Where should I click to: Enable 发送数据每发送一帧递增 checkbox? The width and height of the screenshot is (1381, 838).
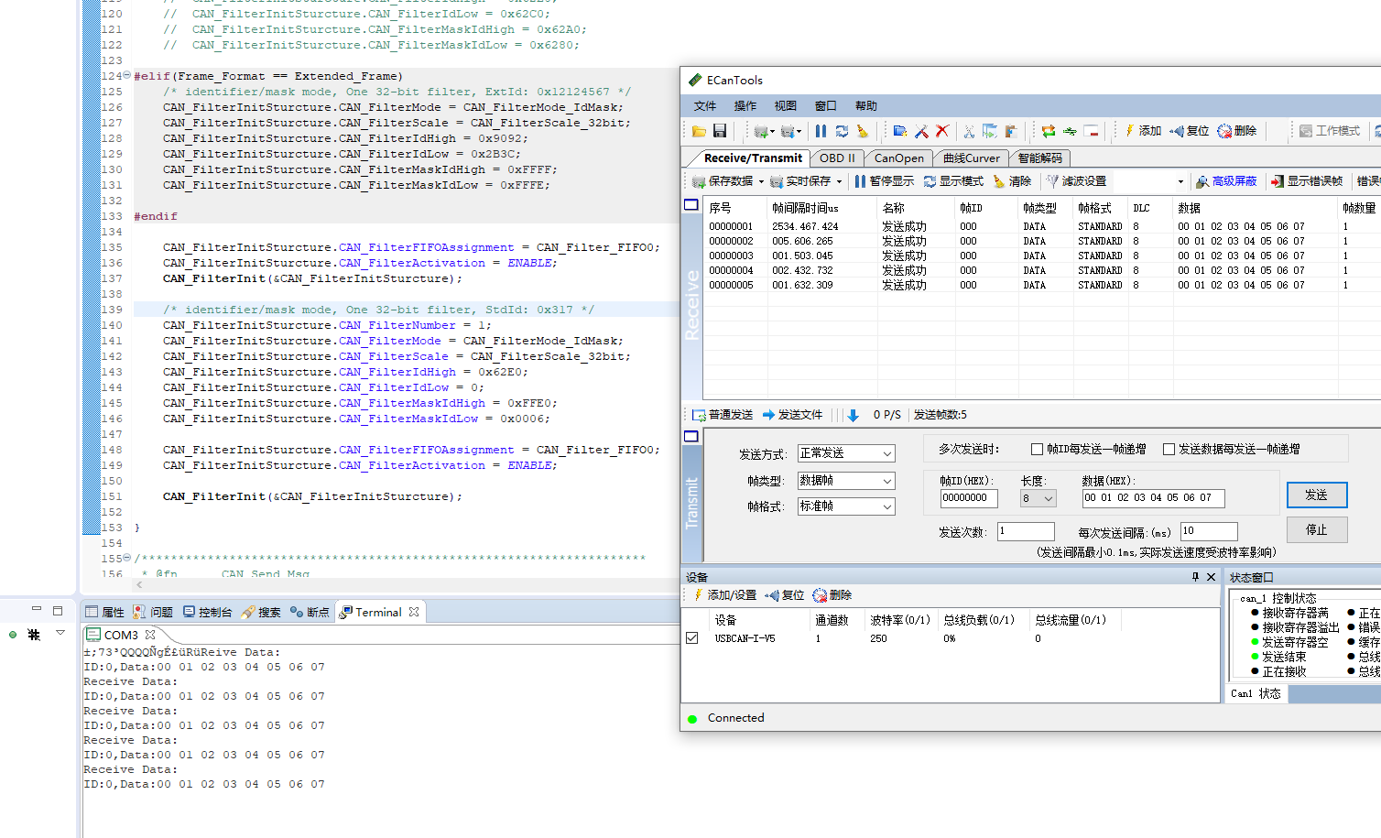pyautogui.click(x=1169, y=449)
